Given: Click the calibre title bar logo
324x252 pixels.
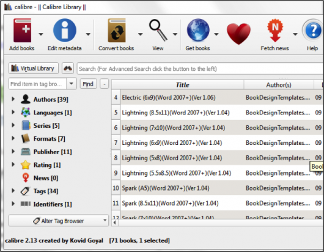Looking at the screenshot, I should click(8, 7).
